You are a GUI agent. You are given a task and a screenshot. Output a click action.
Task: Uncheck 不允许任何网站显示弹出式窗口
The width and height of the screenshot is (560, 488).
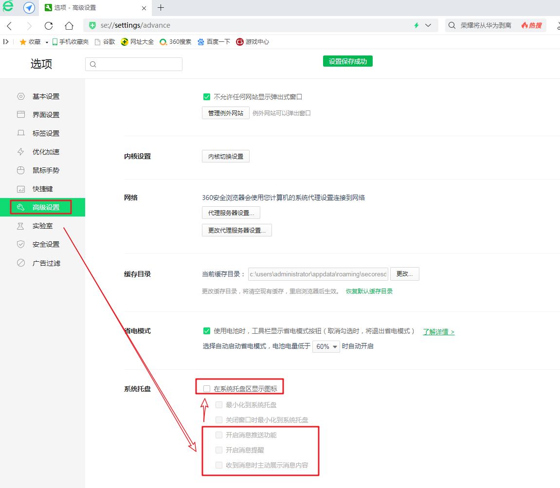coord(207,97)
